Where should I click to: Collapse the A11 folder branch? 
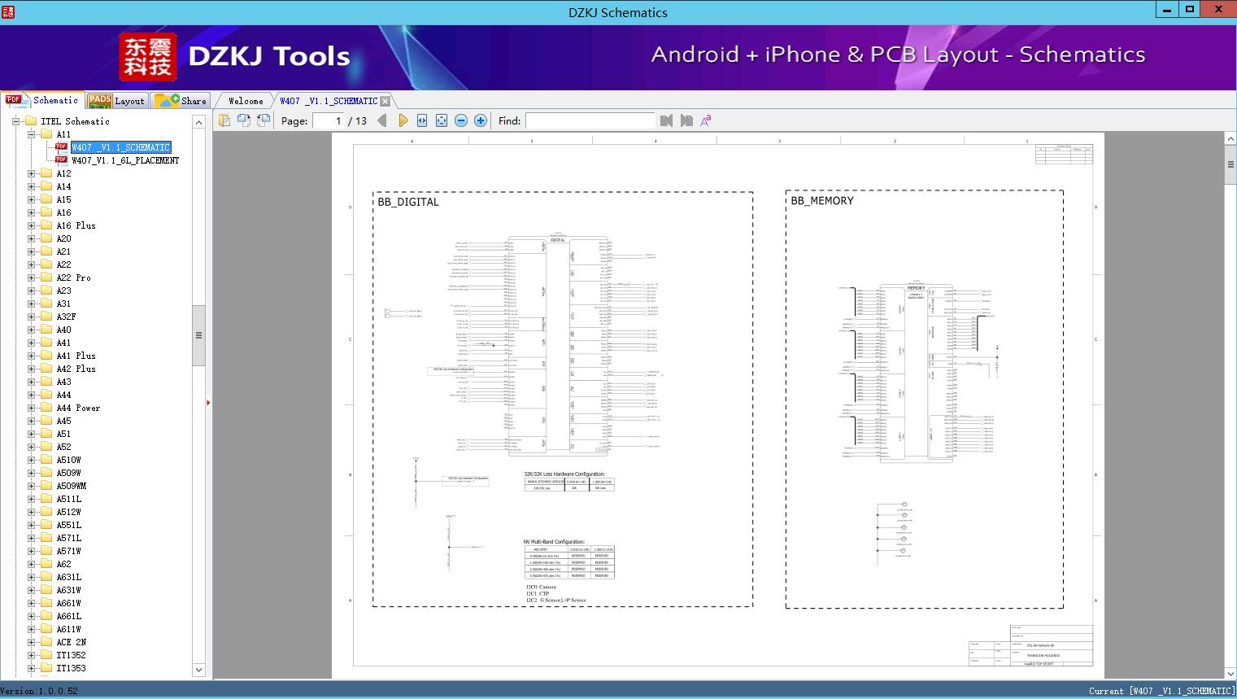tap(29, 133)
